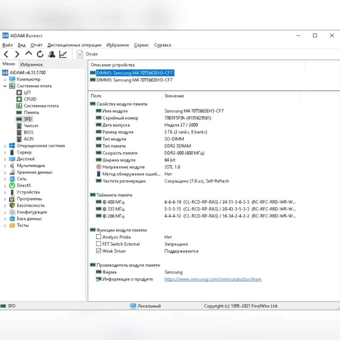Viewport: 340px width, 340px height.
Task: Expand the Хранение данных tree node
Action: coord(5,172)
